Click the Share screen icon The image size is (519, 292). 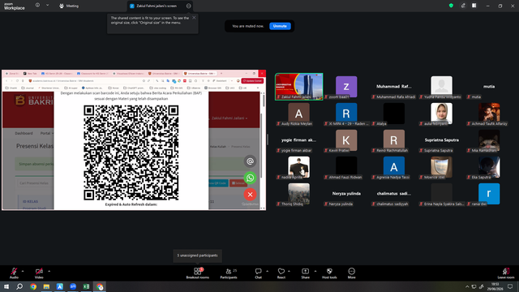coord(305,271)
